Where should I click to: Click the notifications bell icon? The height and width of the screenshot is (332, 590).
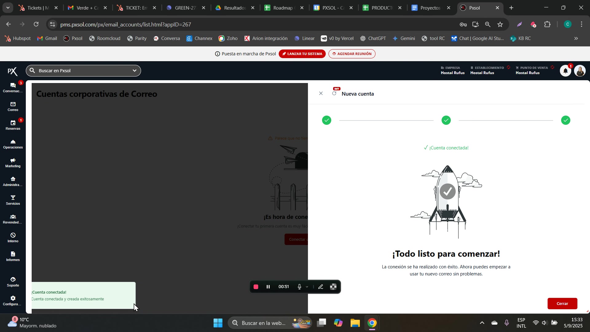click(565, 71)
